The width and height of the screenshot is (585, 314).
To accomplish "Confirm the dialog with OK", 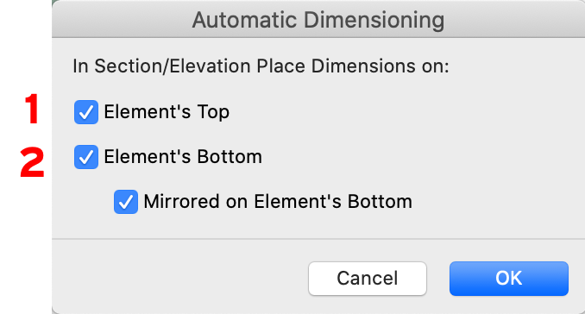I will pyautogui.click(x=509, y=279).
